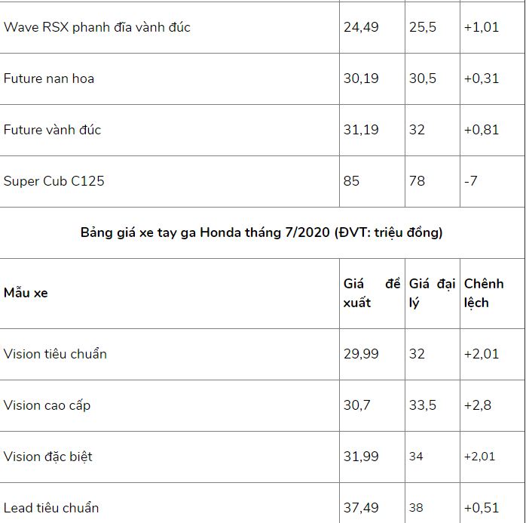Select the Future vành đúc model cell
Image resolution: width=526 pixels, height=523 pixels.
52,130
